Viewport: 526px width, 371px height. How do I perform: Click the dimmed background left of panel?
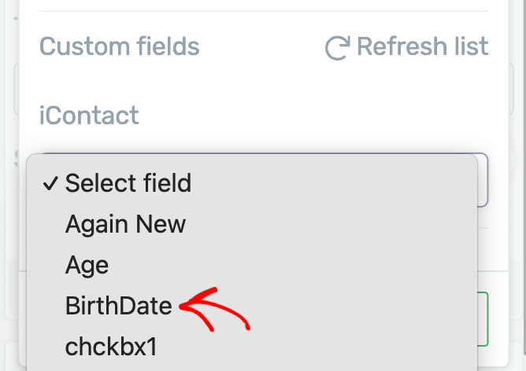[x=9, y=236]
